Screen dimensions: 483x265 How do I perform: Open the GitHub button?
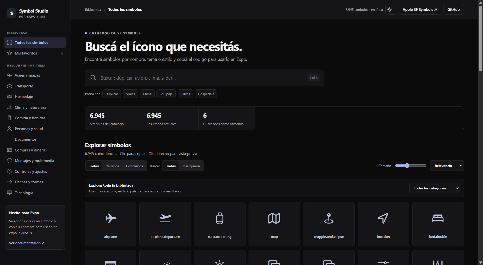tap(453, 9)
